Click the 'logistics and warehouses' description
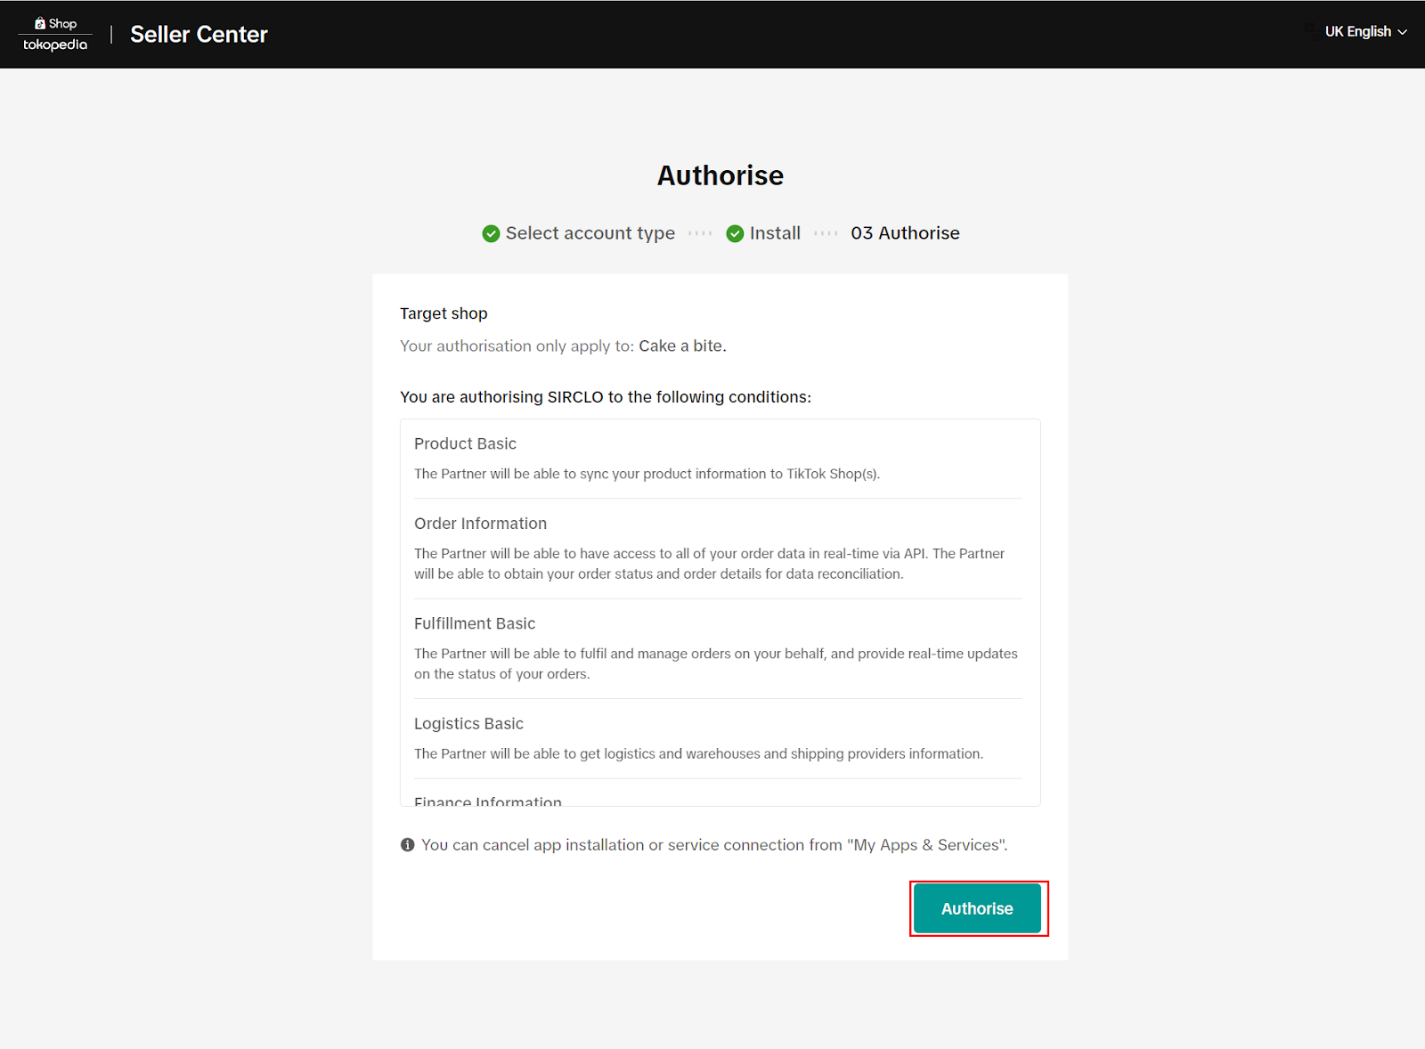 tap(698, 753)
